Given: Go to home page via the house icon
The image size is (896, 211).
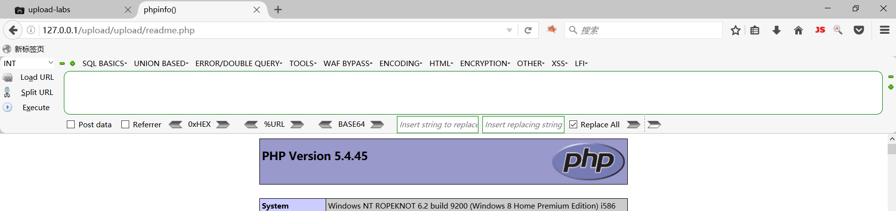Looking at the screenshot, I should [x=798, y=30].
